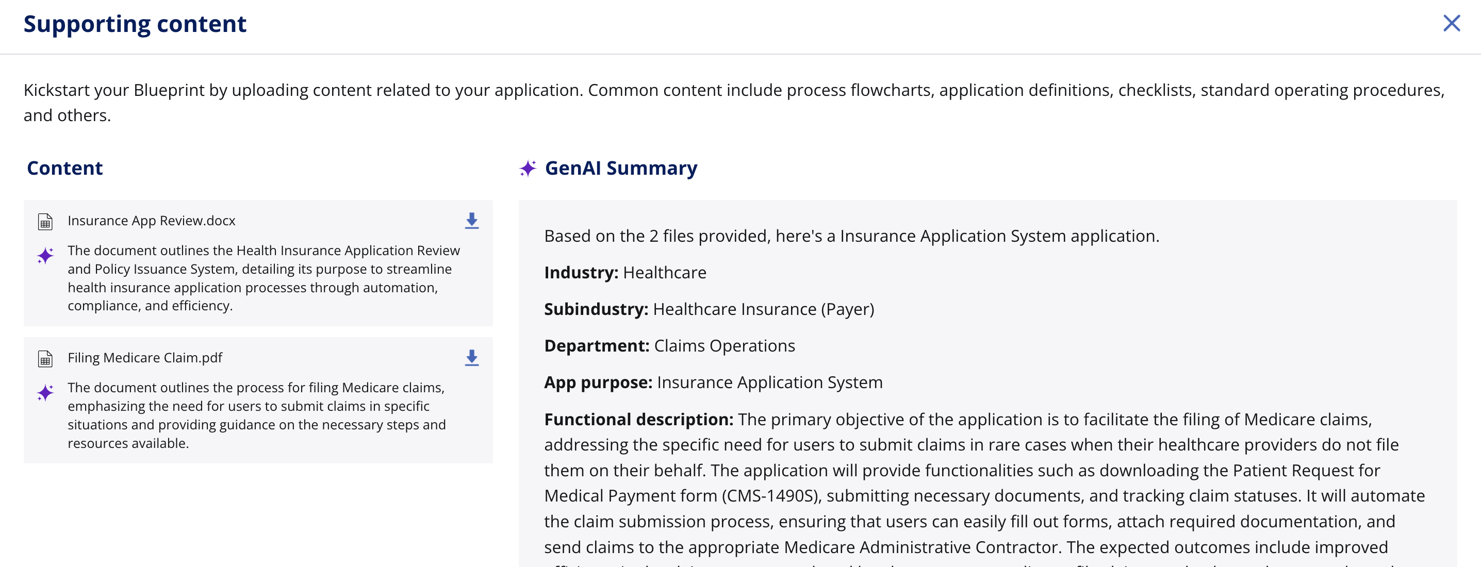
Task: Click the Supporting content title
Action: click(135, 24)
